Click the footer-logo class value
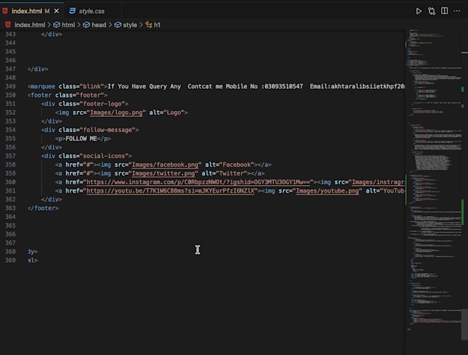The image size is (468, 355). (102, 104)
